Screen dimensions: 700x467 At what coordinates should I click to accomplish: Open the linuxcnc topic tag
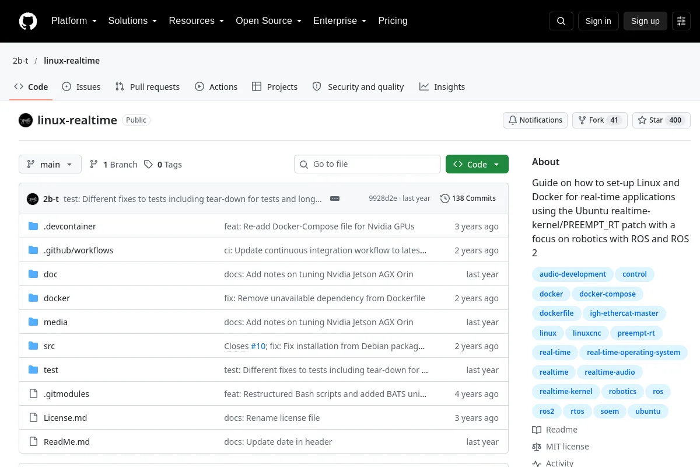click(587, 333)
